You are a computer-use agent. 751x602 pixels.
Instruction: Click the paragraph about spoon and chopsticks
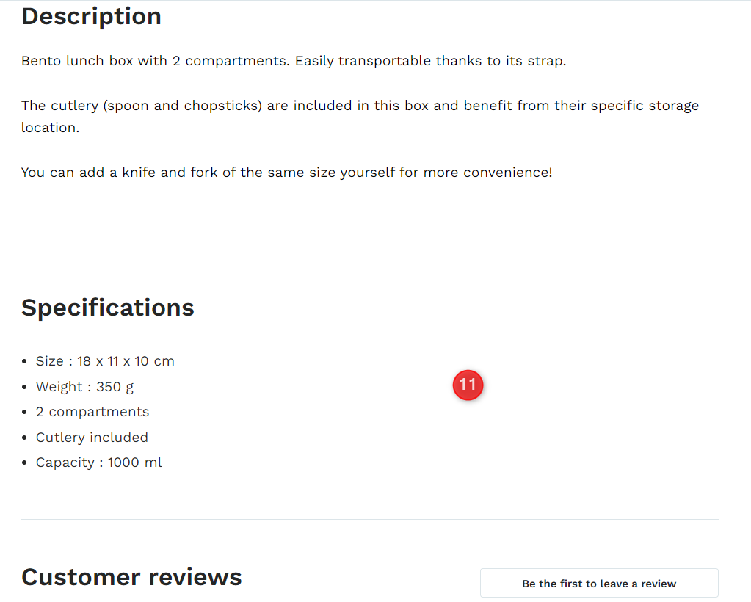pyautogui.click(x=360, y=117)
